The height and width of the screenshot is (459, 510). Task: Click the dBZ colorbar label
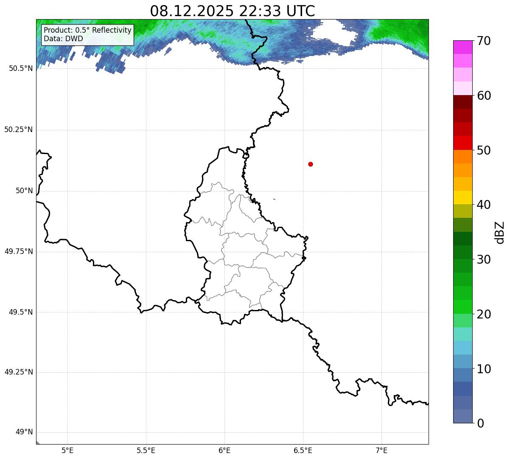500,232
